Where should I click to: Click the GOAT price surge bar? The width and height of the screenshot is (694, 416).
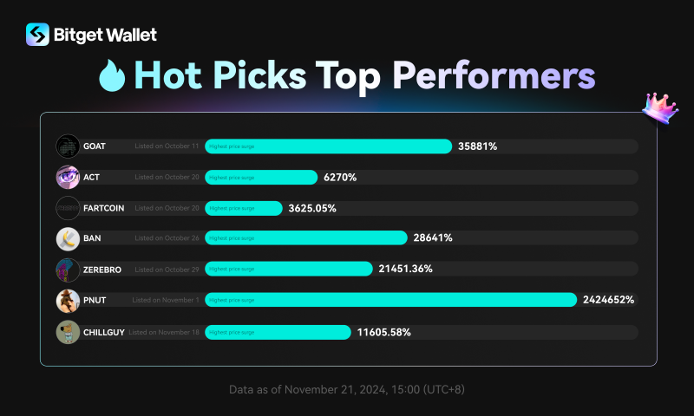[x=328, y=146]
